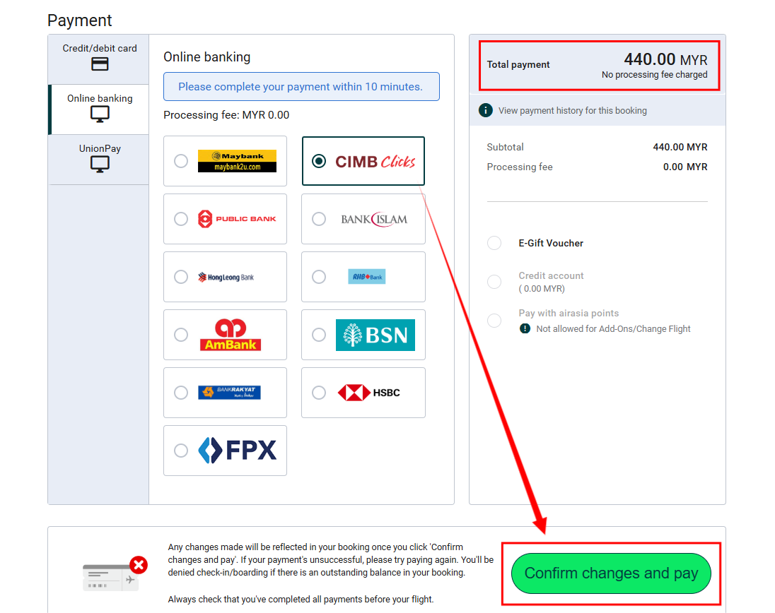Image resolution: width=775 pixels, height=613 pixels.
Task: Click the BSN bank logo
Action: 375,335
